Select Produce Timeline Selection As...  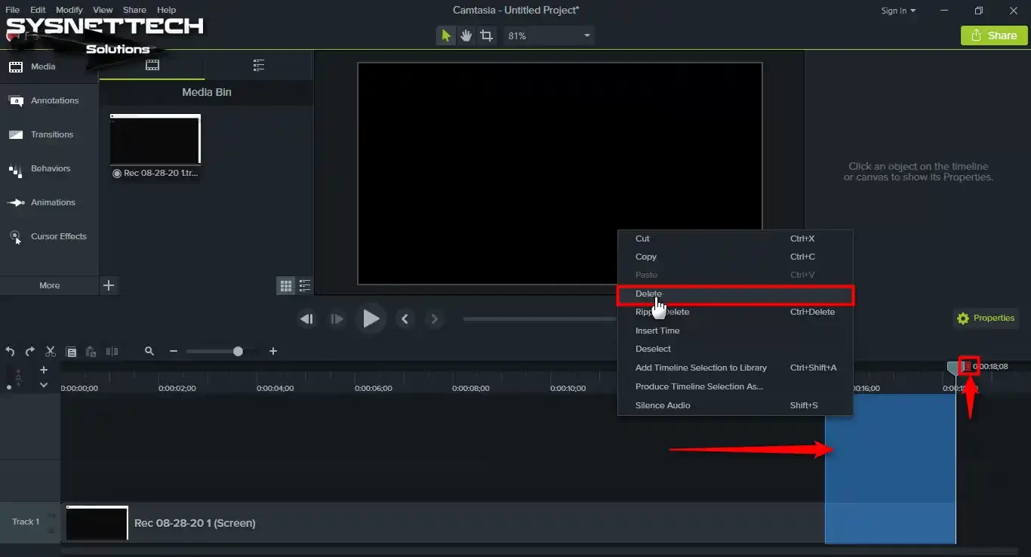coord(735,386)
